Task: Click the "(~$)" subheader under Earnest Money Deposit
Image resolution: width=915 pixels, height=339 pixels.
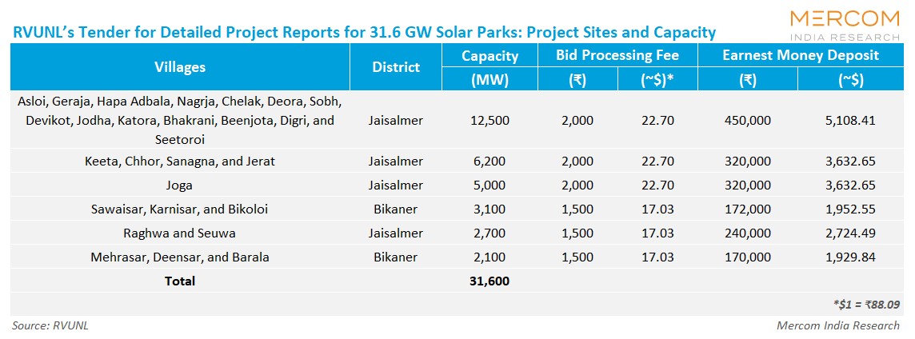Action: [x=853, y=79]
